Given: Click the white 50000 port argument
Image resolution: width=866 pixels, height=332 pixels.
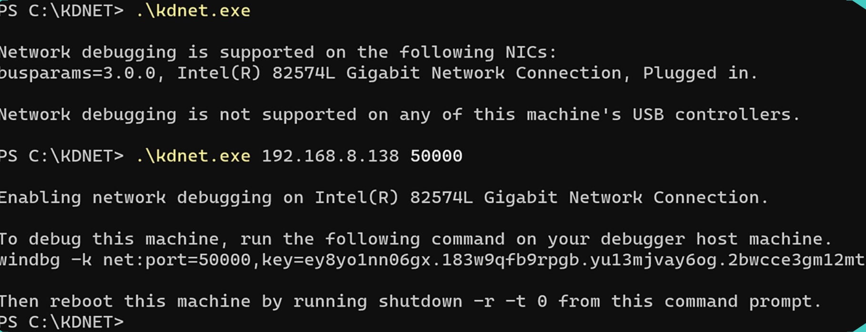Looking at the screenshot, I should point(436,156).
